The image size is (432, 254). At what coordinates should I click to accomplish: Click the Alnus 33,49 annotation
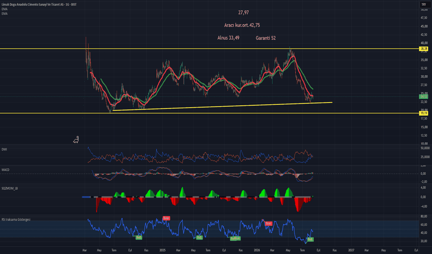coord(228,38)
